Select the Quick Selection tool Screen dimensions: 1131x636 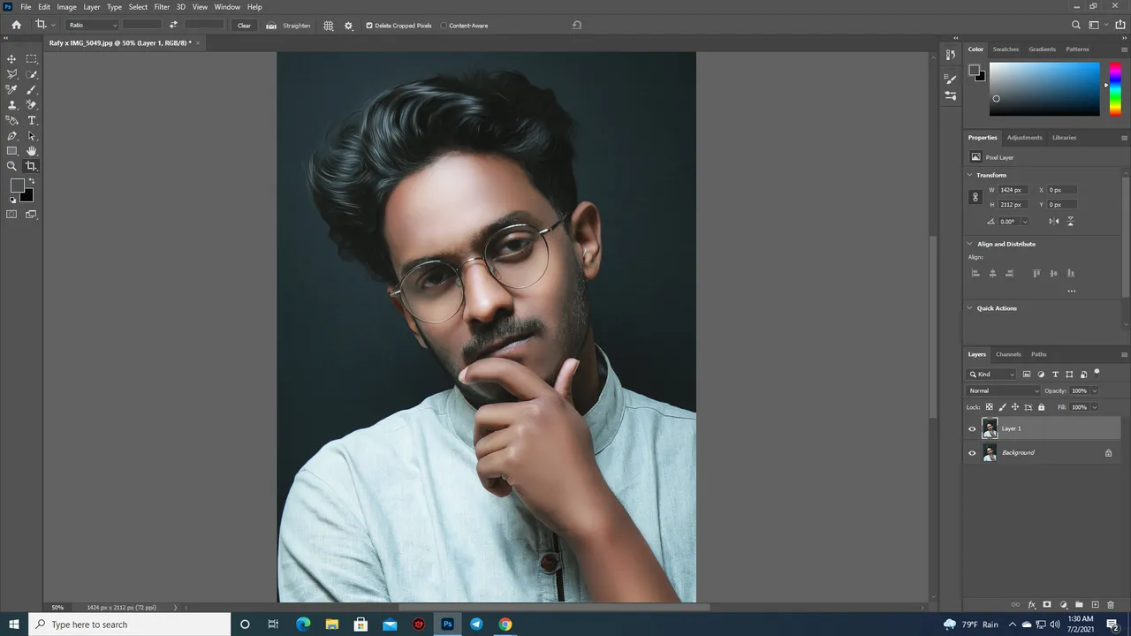tap(32, 74)
